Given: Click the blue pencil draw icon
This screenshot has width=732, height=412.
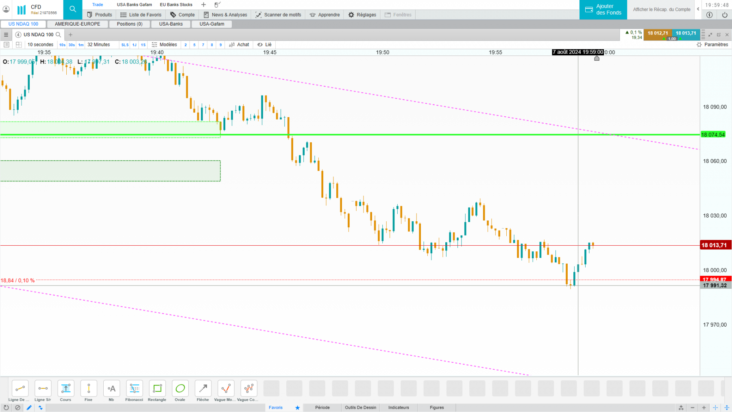Looking at the screenshot, I should [29, 408].
